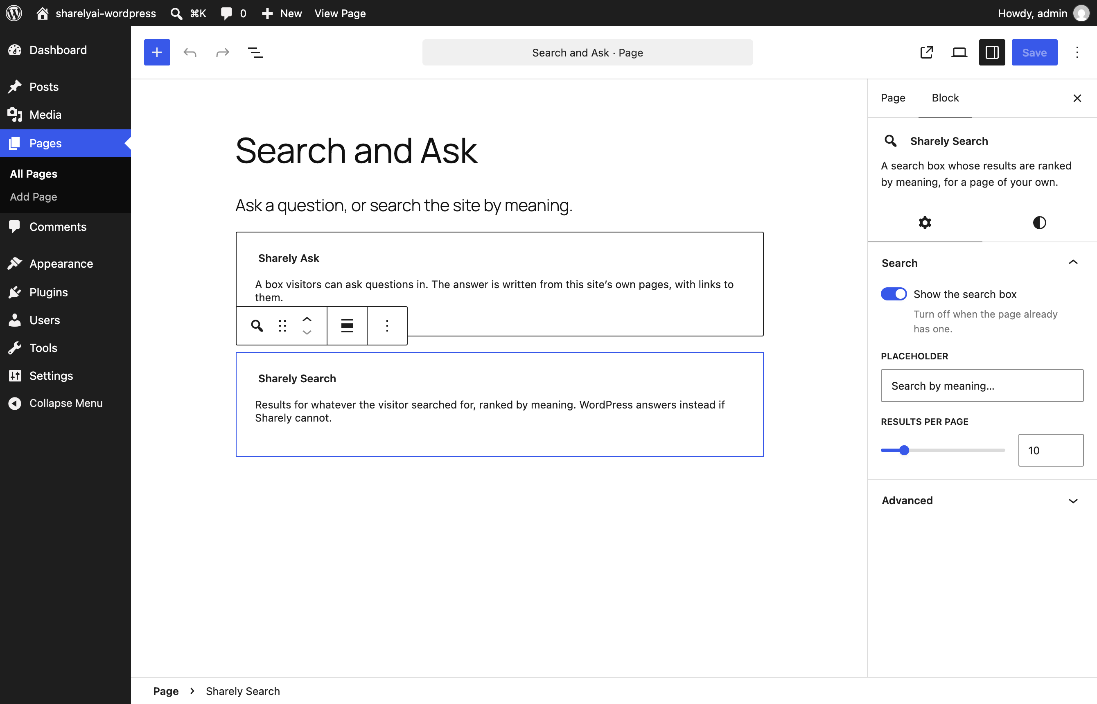1097x704 pixels.
Task: Collapse the Search panel section
Action: [x=982, y=263]
